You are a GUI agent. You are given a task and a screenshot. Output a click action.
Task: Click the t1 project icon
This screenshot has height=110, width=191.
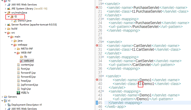click(x=6, y=101)
